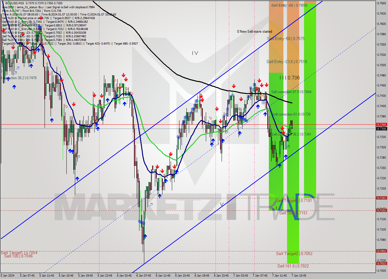This screenshot has height=279, width=388.
Task: Click the 0.7151 price axis tag
Action: tap(381, 210)
